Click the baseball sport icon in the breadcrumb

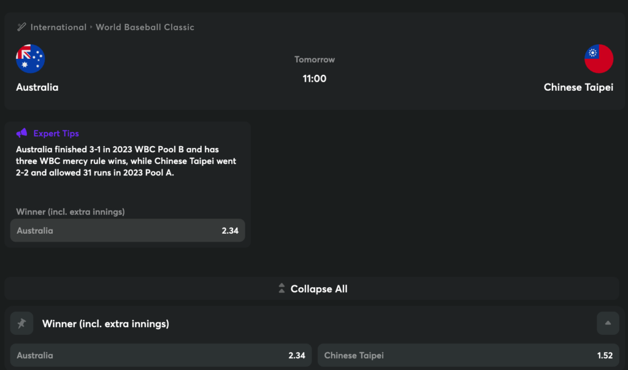[x=21, y=27]
